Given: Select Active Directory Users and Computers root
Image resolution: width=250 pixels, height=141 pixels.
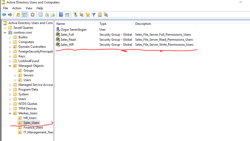Looking at the screenshot, I should tap(30, 23).
